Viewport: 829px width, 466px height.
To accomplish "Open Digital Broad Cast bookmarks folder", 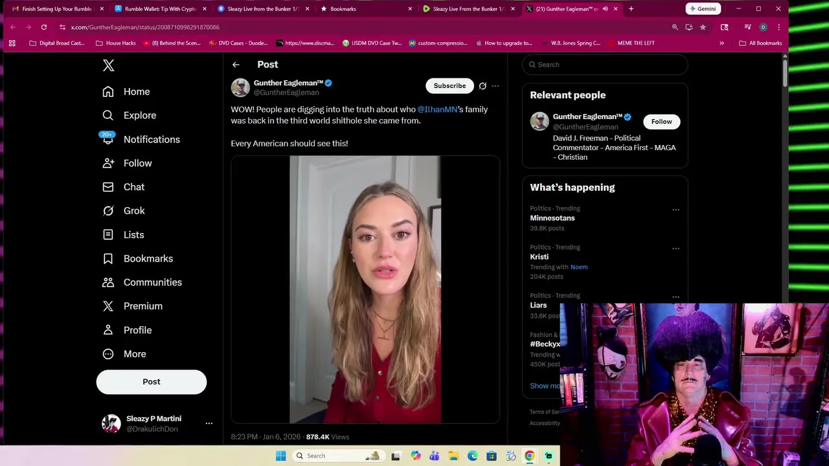I will pyautogui.click(x=57, y=43).
